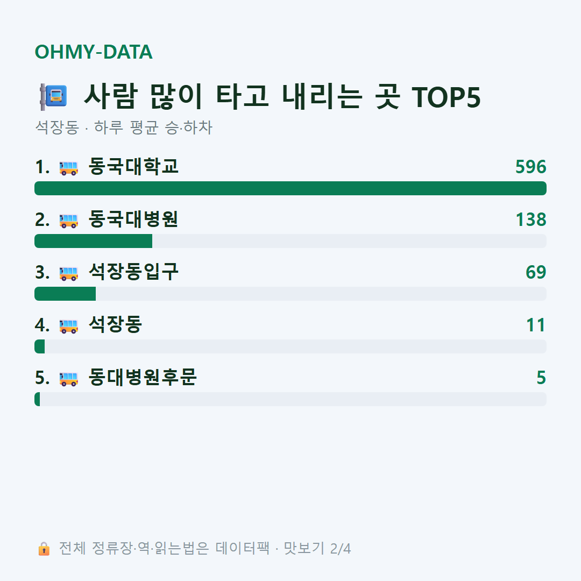Viewport: 581px width, 581px height.
Task: Click the progress bar for 석장동 stop
Action: pos(290,346)
